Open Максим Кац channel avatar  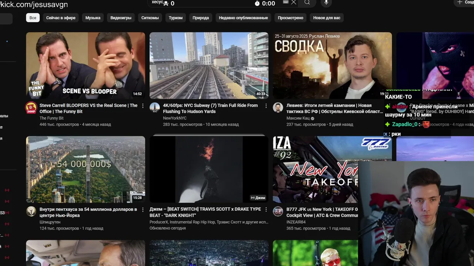coord(278,108)
